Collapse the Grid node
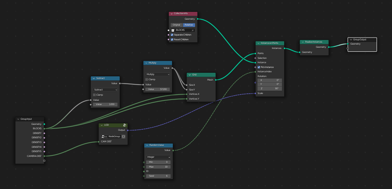This screenshot has width=392, height=189. [190, 75]
